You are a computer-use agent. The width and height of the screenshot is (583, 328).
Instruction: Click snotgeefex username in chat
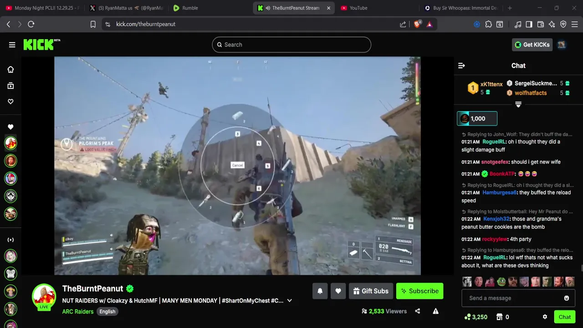click(495, 162)
